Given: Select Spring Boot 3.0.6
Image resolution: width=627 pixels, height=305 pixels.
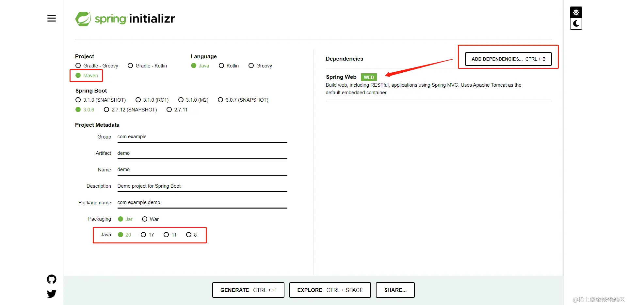Looking at the screenshot, I should pos(85,110).
